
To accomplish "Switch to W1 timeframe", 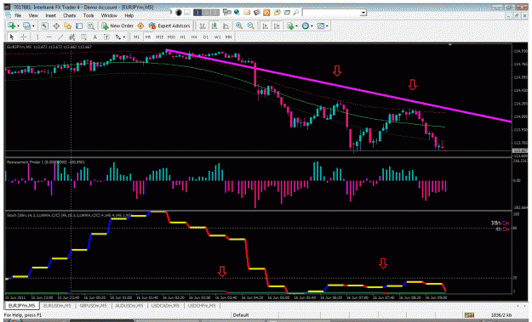I will click(x=217, y=37).
